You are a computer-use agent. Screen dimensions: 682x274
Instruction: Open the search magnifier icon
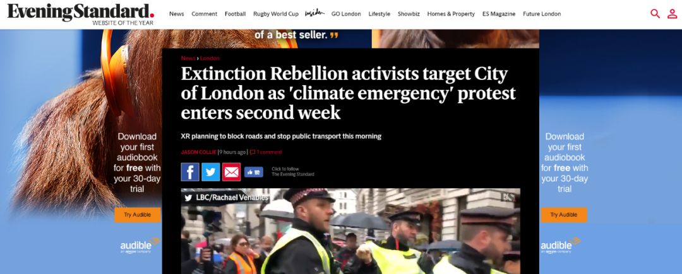tap(655, 13)
